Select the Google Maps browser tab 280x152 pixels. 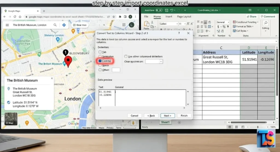click(21, 11)
